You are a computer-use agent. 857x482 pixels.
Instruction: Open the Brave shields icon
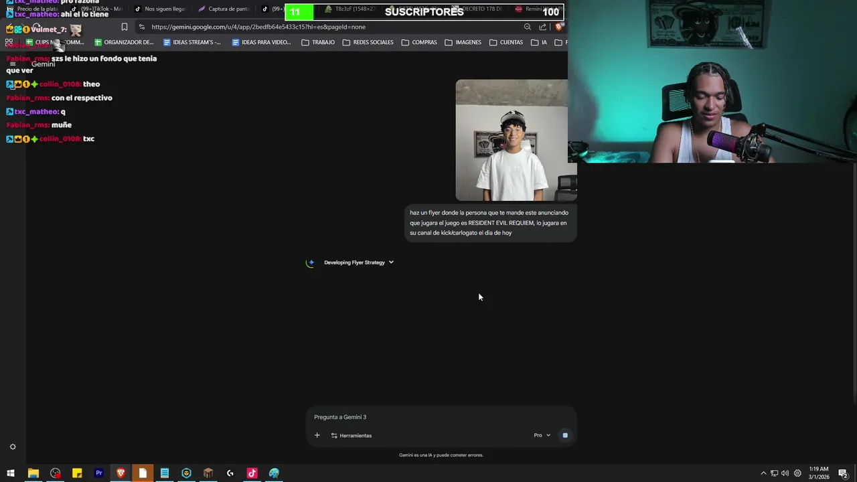point(559,27)
